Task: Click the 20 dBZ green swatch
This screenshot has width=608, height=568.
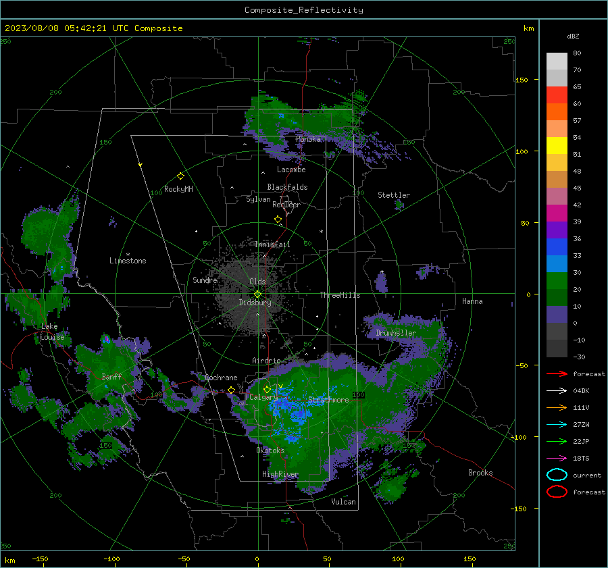Action: click(557, 281)
